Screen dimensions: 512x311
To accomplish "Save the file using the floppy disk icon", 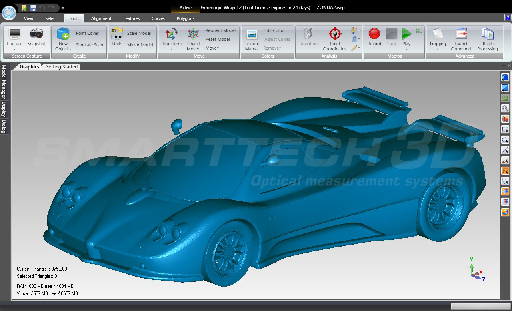I will tap(33, 8).
